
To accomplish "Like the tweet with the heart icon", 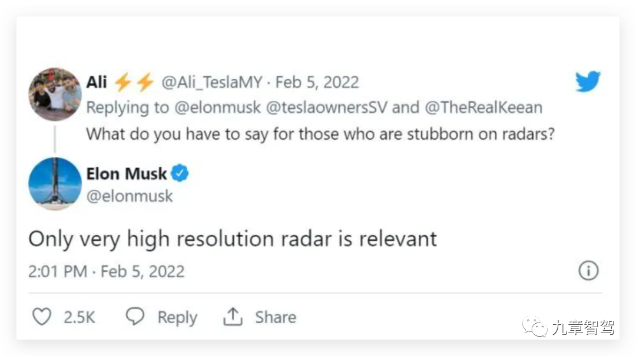I will click(41, 317).
